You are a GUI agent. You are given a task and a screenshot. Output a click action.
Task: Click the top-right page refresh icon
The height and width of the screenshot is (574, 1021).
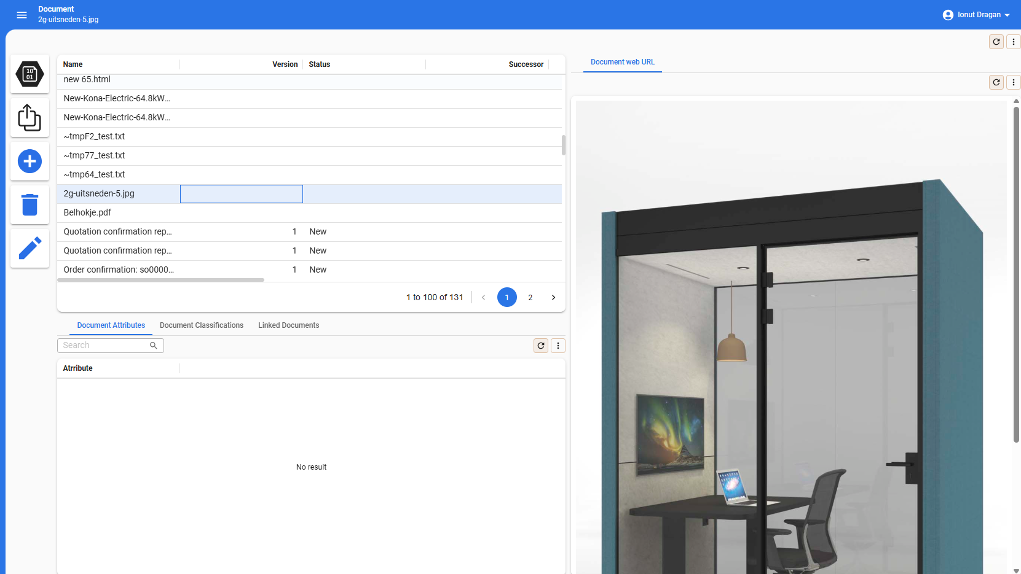pos(996,42)
